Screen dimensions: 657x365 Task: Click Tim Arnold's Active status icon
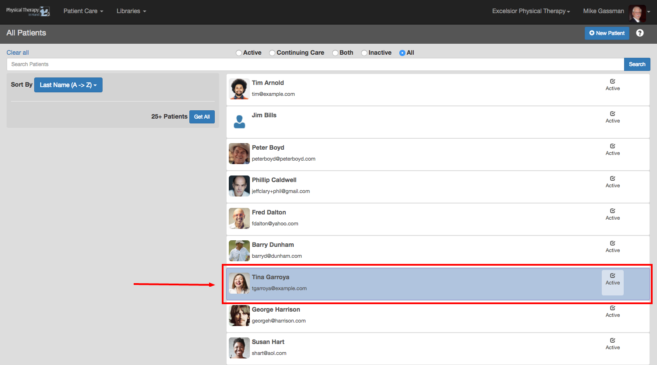tap(612, 81)
